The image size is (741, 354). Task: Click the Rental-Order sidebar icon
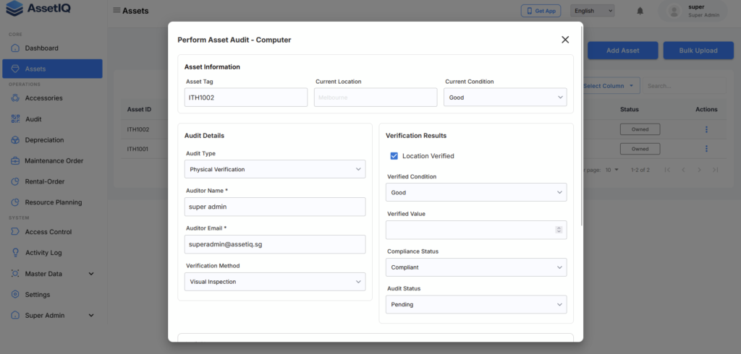coord(15,182)
